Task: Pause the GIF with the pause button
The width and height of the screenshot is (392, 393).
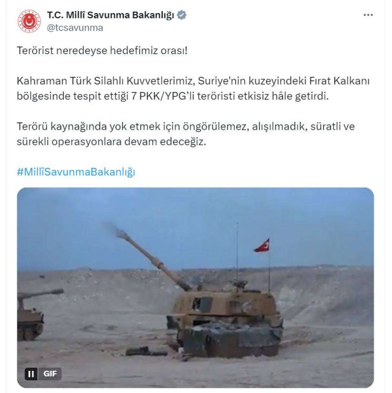Action: coord(31,374)
